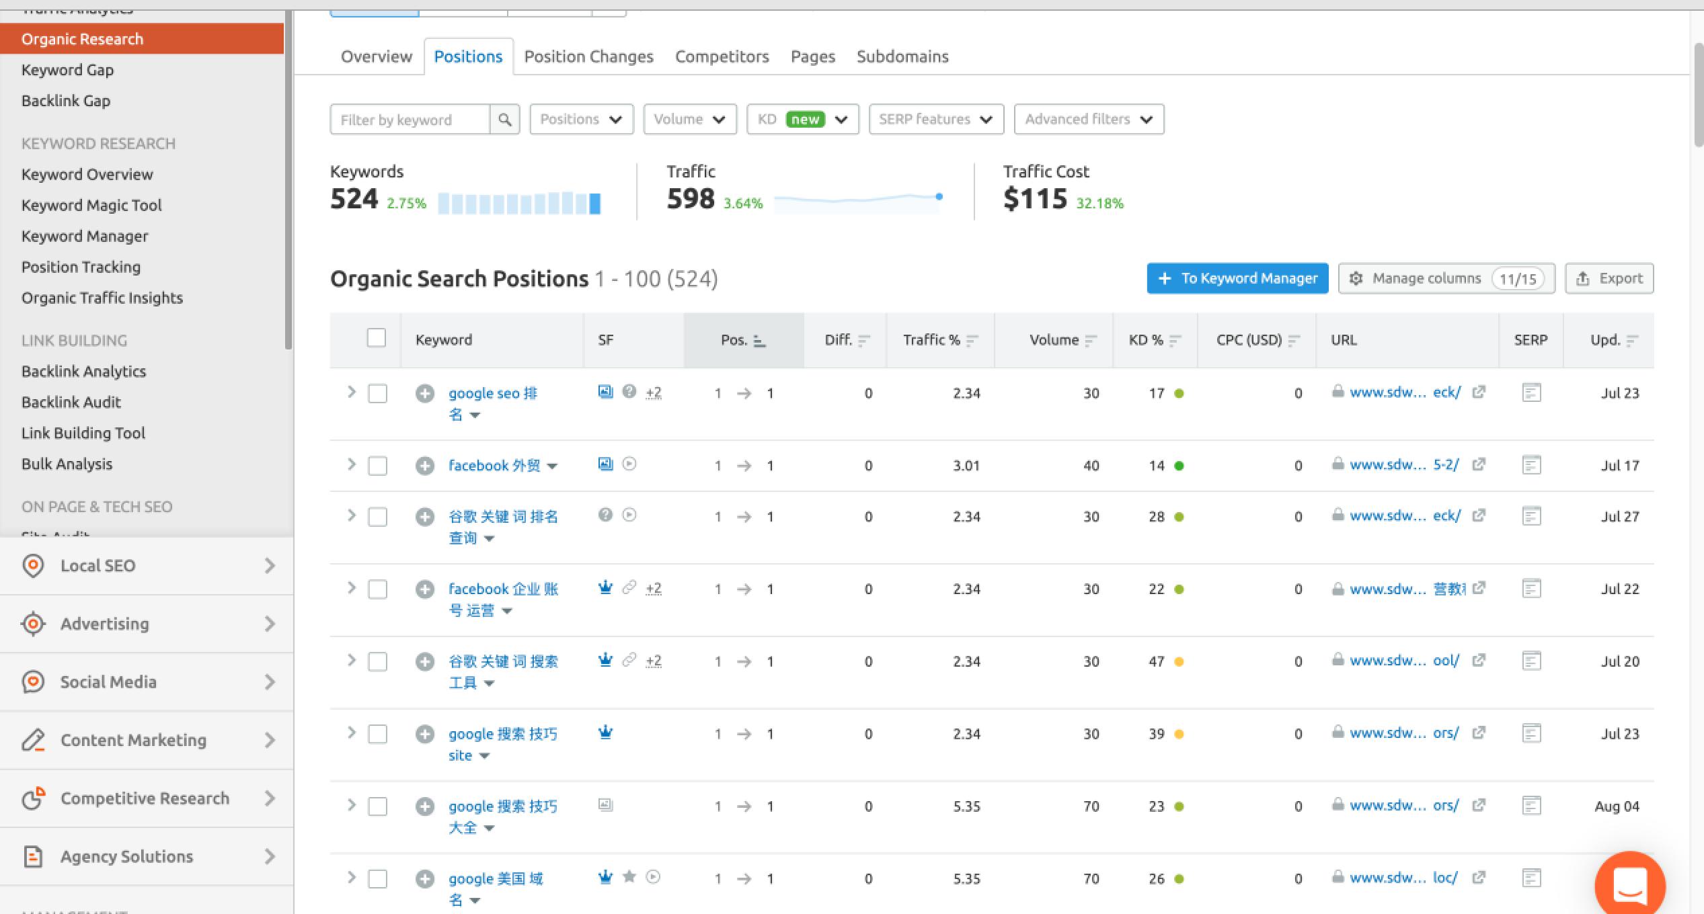Add 'google 搜索 技巧 大全' via plus icon
Image resolution: width=1704 pixels, height=914 pixels.
424,806
